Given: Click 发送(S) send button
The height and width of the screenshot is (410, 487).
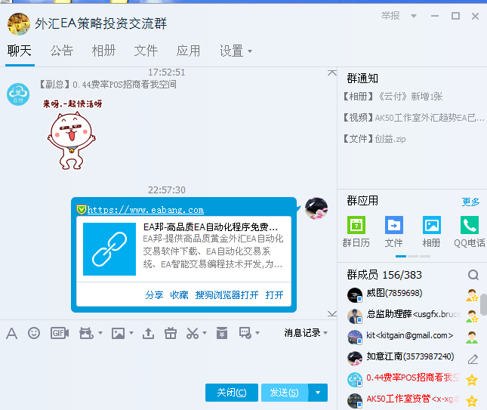Looking at the screenshot, I should [285, 393].
